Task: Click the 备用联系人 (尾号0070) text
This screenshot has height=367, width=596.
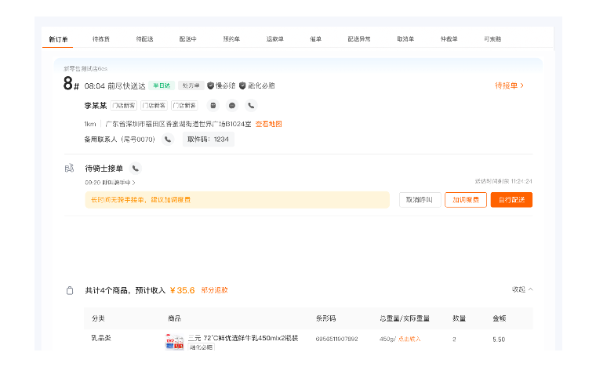Action: [x=119, y=140]
